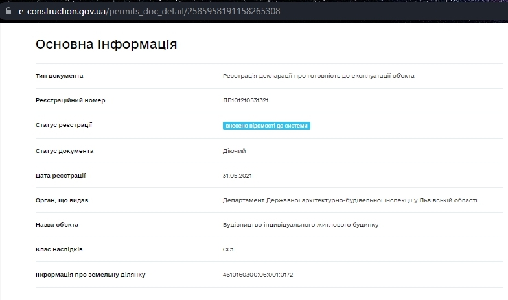Click the 'Орган, що видав' label
Screen dimensions: 508x300
(62, 200)
